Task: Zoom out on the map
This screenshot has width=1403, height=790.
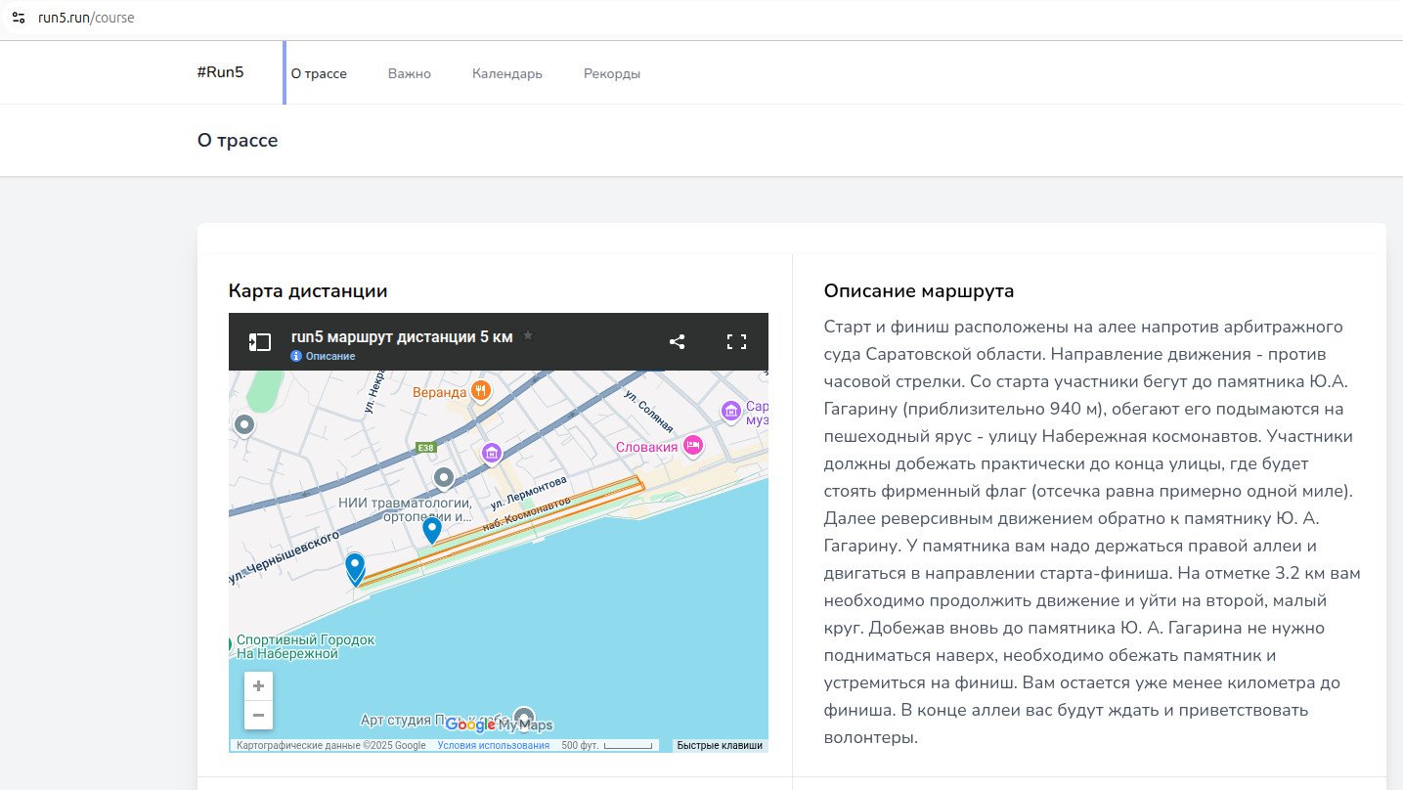Action: tap(258, 715)
